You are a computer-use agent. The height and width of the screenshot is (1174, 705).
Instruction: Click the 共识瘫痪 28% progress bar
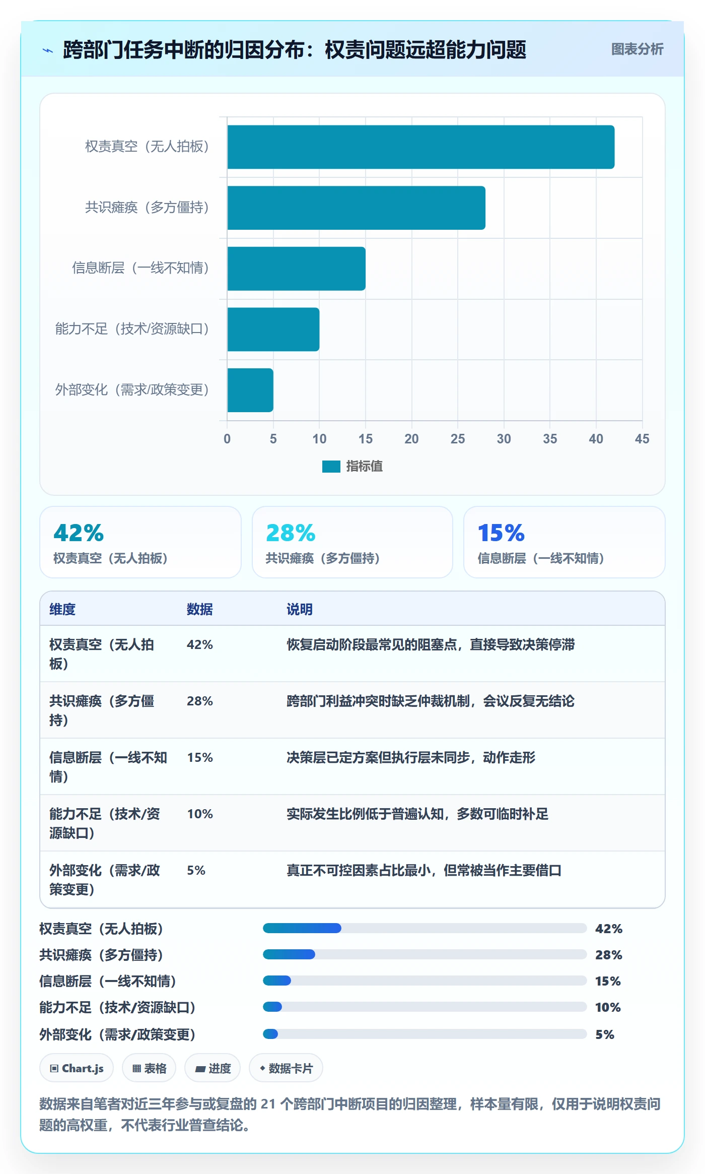(425, 954)
